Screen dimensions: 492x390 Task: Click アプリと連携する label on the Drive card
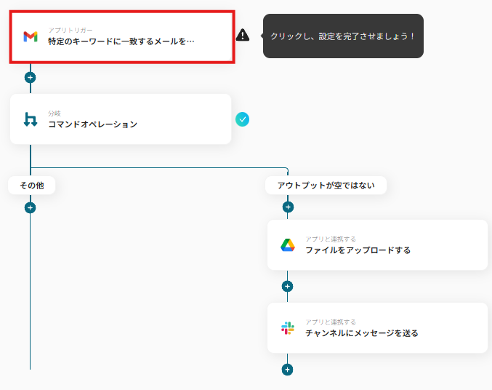click(331, 239)
